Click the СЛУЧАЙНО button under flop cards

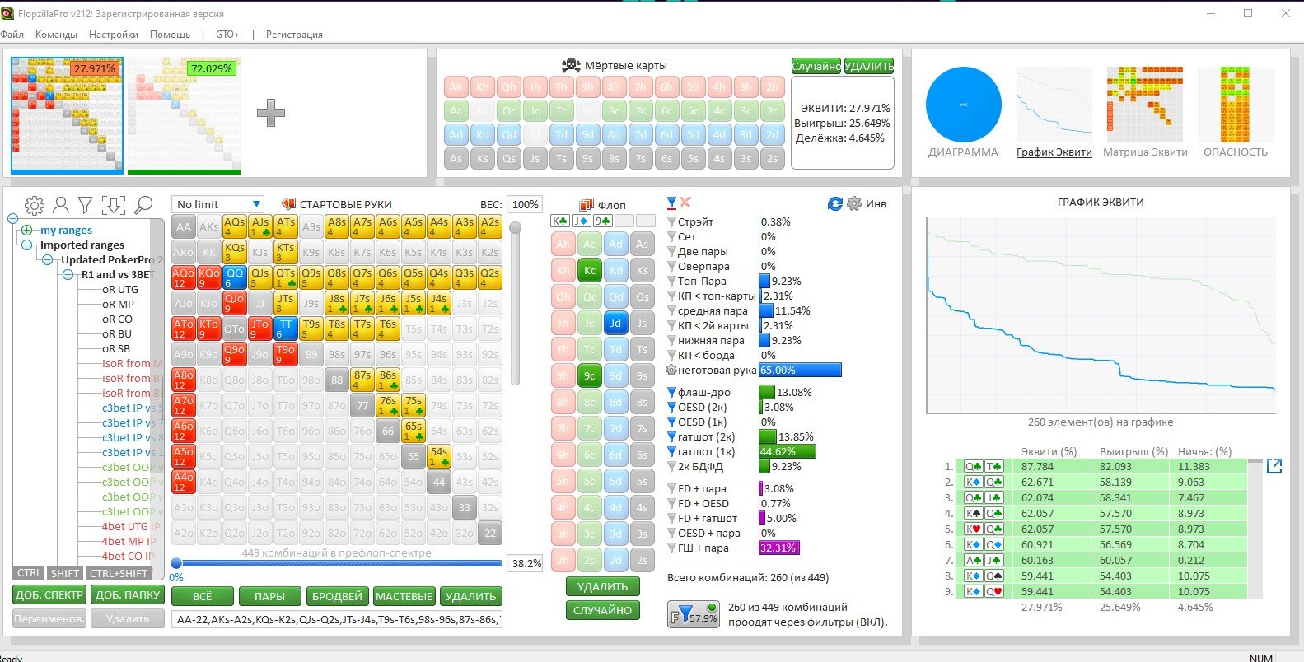pos(602,610)
